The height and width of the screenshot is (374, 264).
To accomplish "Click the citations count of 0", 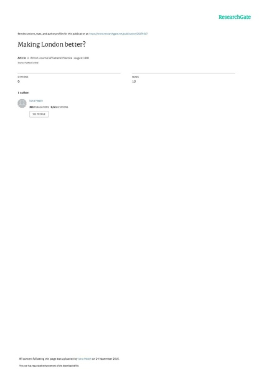I will [19, 82].
